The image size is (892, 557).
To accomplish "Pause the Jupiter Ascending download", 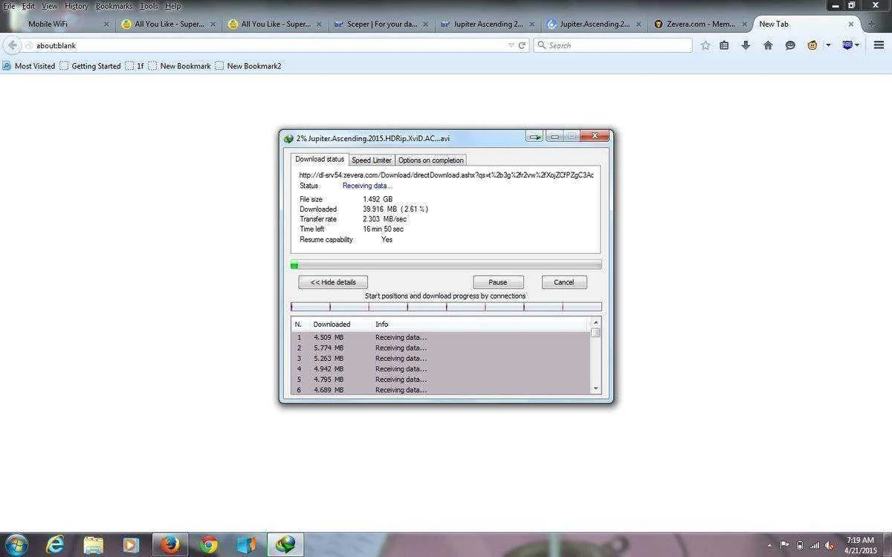I will 498,282.
